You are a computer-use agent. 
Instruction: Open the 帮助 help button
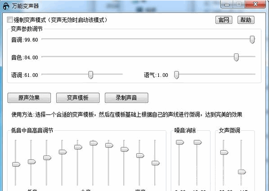point(246,20)
